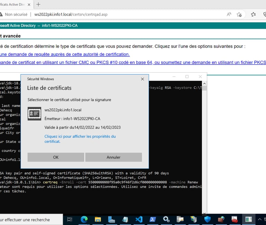The image size is (266, 225).
Task: Open Task View on the taskbar
Action: tap(70, 219)
